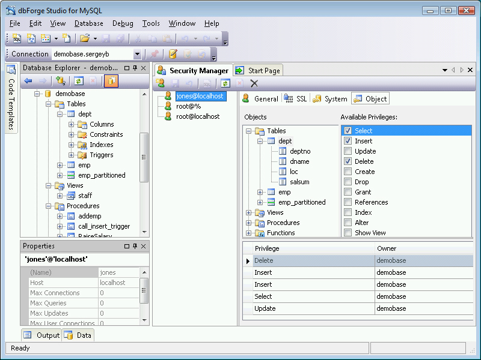
Task: Switch to the System privileges tab
Action: point(330,99)
